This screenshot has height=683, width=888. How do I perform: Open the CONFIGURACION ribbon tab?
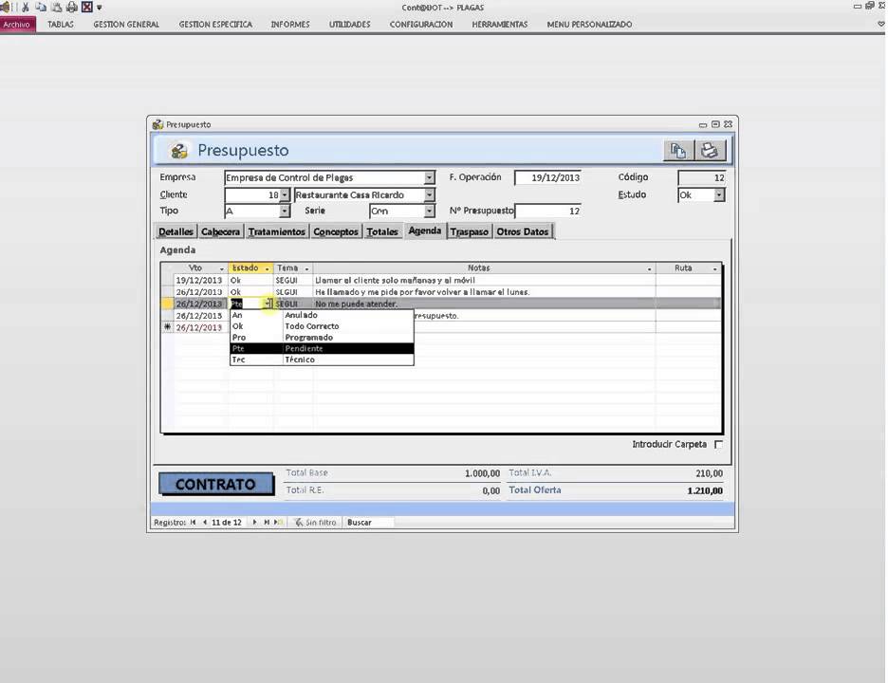click(421, 25)
